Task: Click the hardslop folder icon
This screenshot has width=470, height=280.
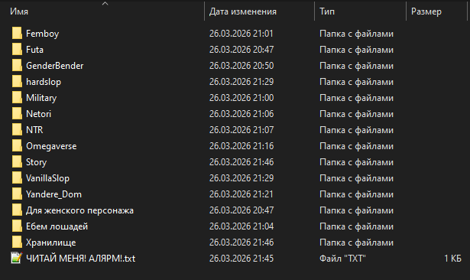Action: (17, 82)
